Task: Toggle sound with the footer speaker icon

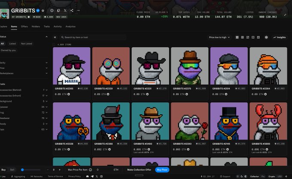Action: [x=286, y=176]
